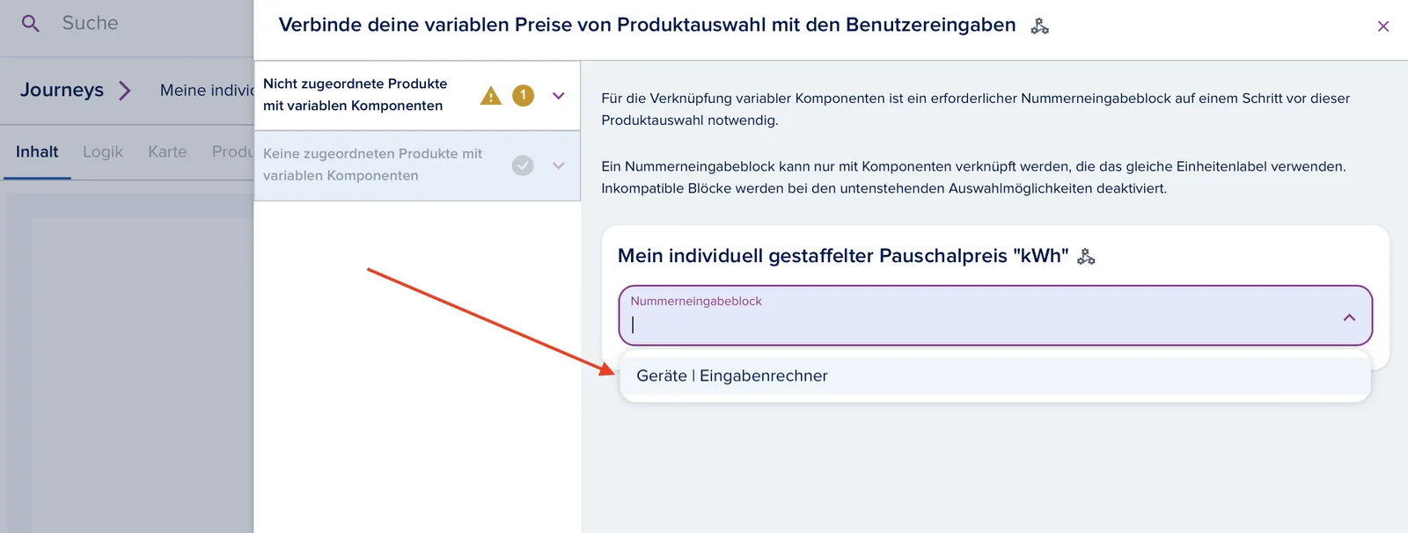Click the yellow warning triangle icon

click(x=491, y=96)
